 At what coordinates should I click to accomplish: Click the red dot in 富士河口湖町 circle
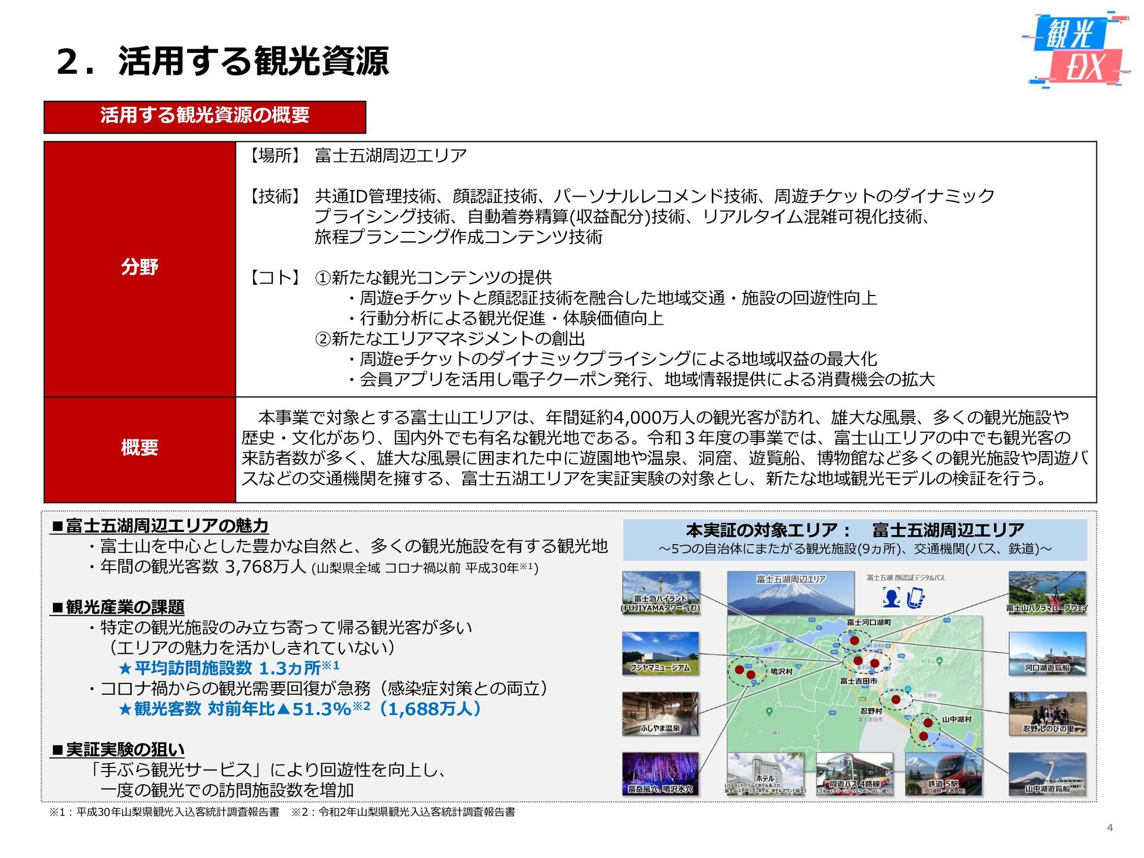pos(854,641)
